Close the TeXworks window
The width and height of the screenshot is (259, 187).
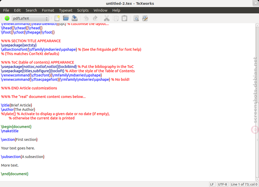tap(256, 3)
